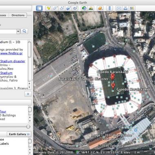Toggle sunlight across the landscape

(91, 8)
